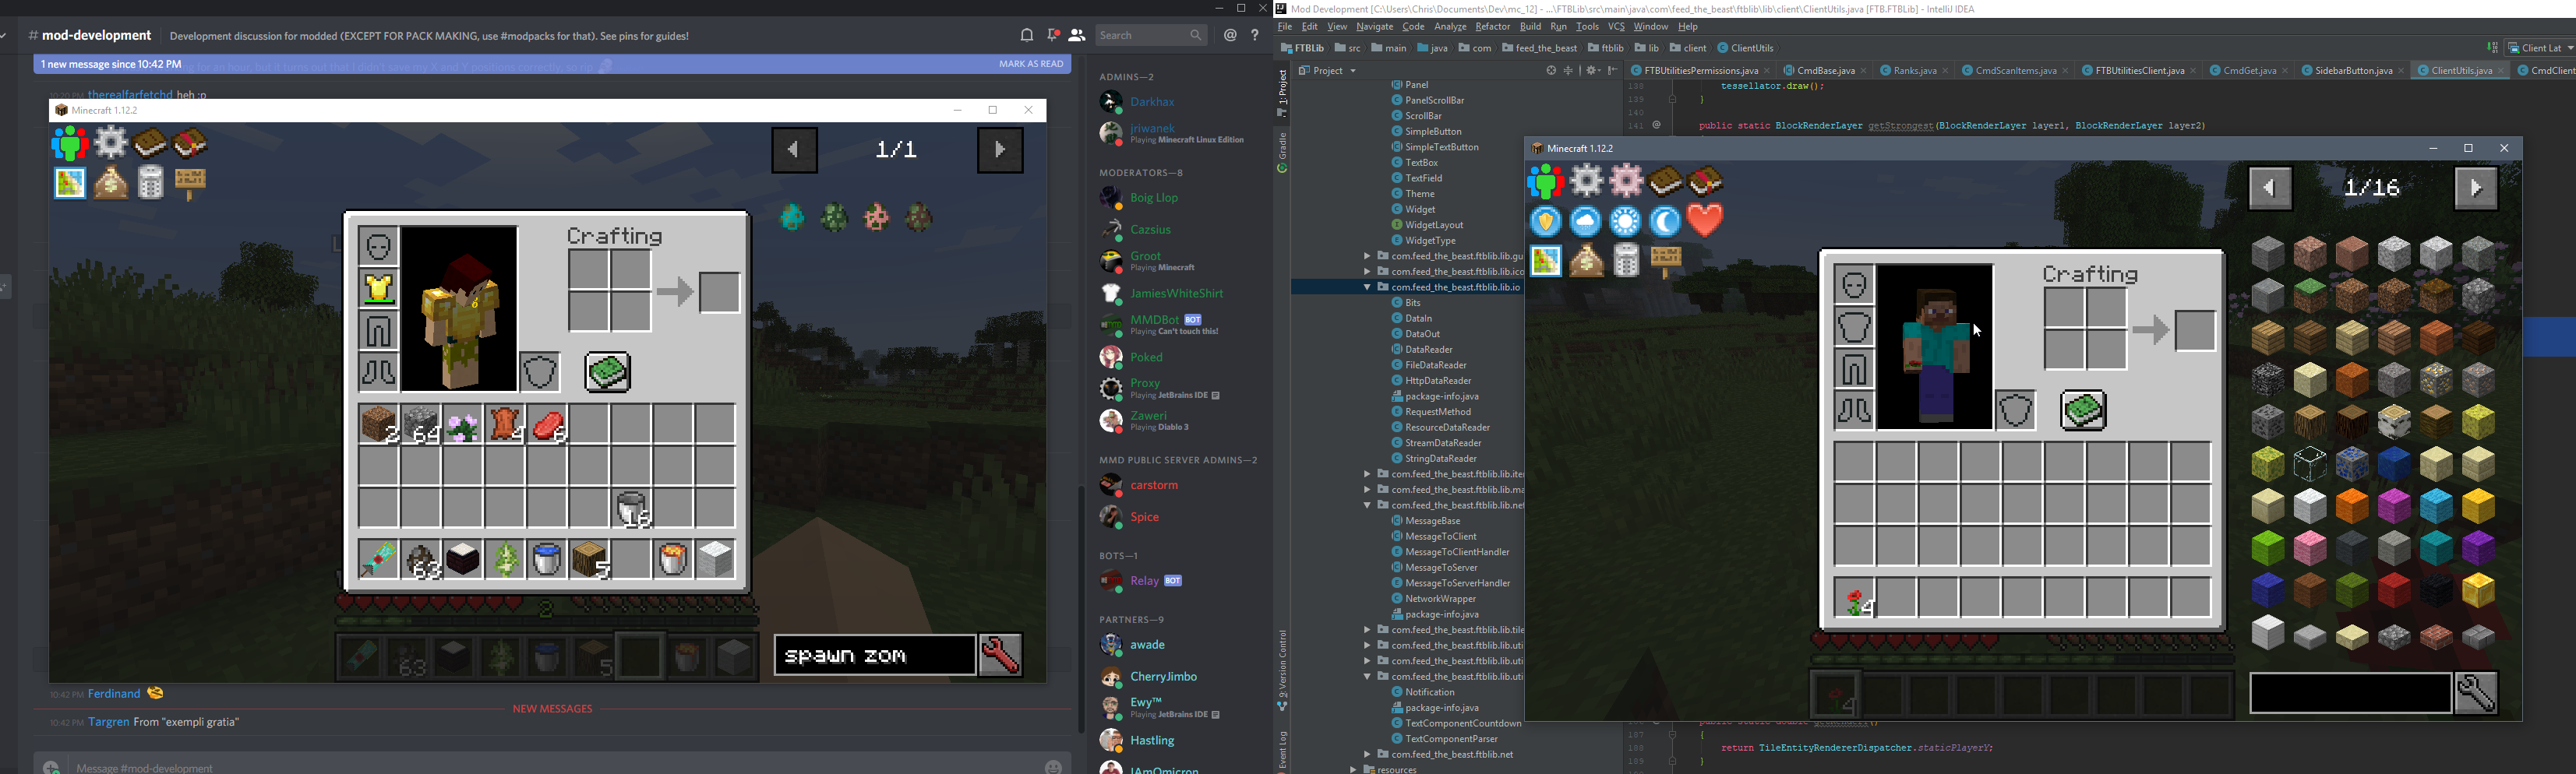The height and width of the screenshot is (774, 2576).
Task: Go to next item page of 1/16
Action: coord(2475,188)
